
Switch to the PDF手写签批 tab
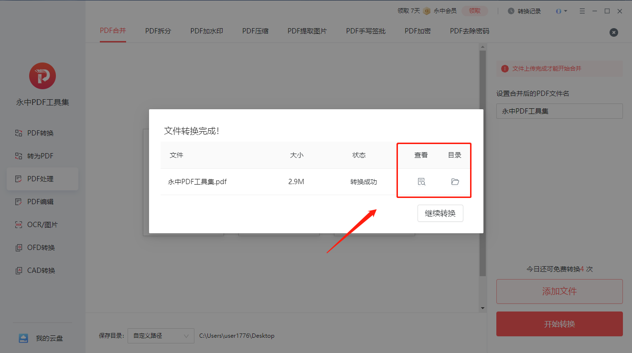point(366,31)
